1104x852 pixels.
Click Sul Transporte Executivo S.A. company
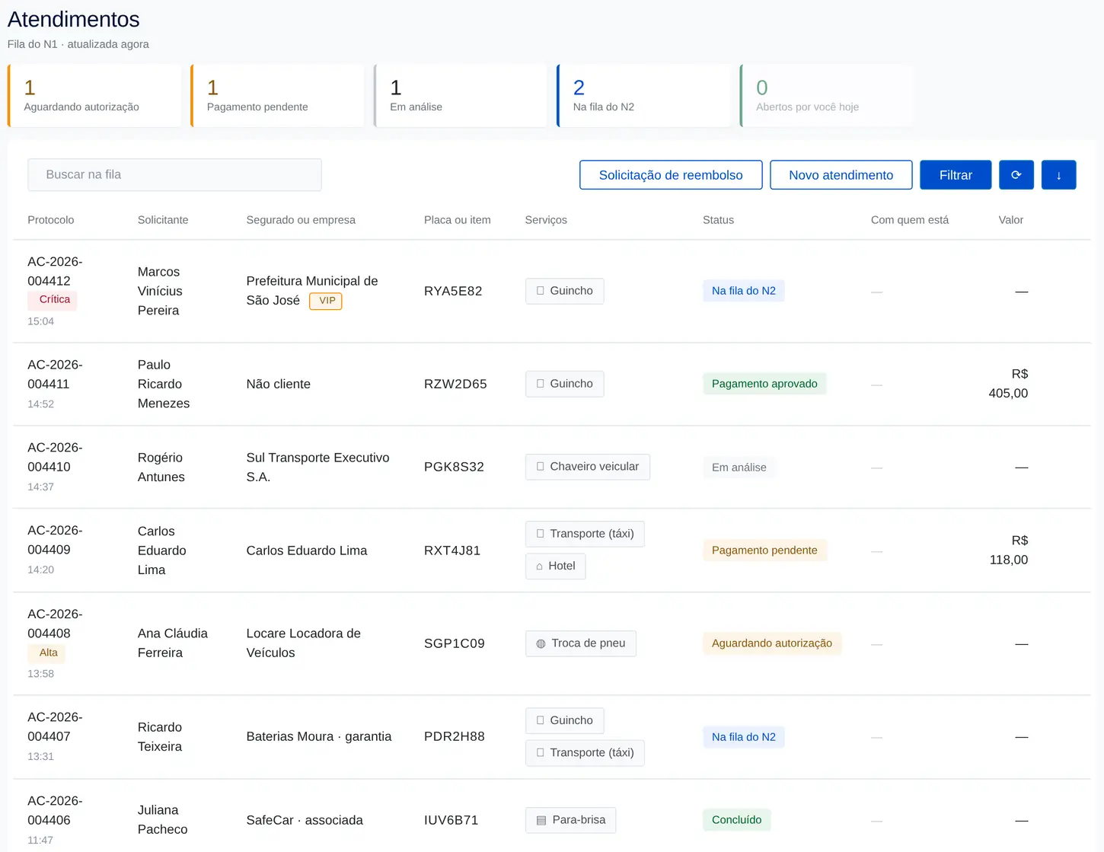click(317, 467)
